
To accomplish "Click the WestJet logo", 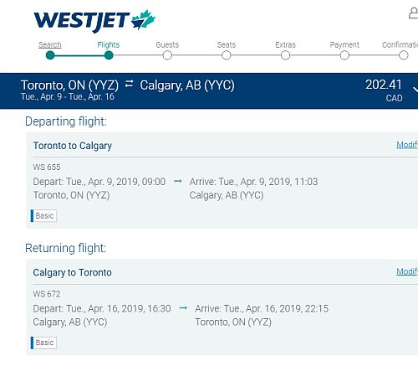I will 94,21.
